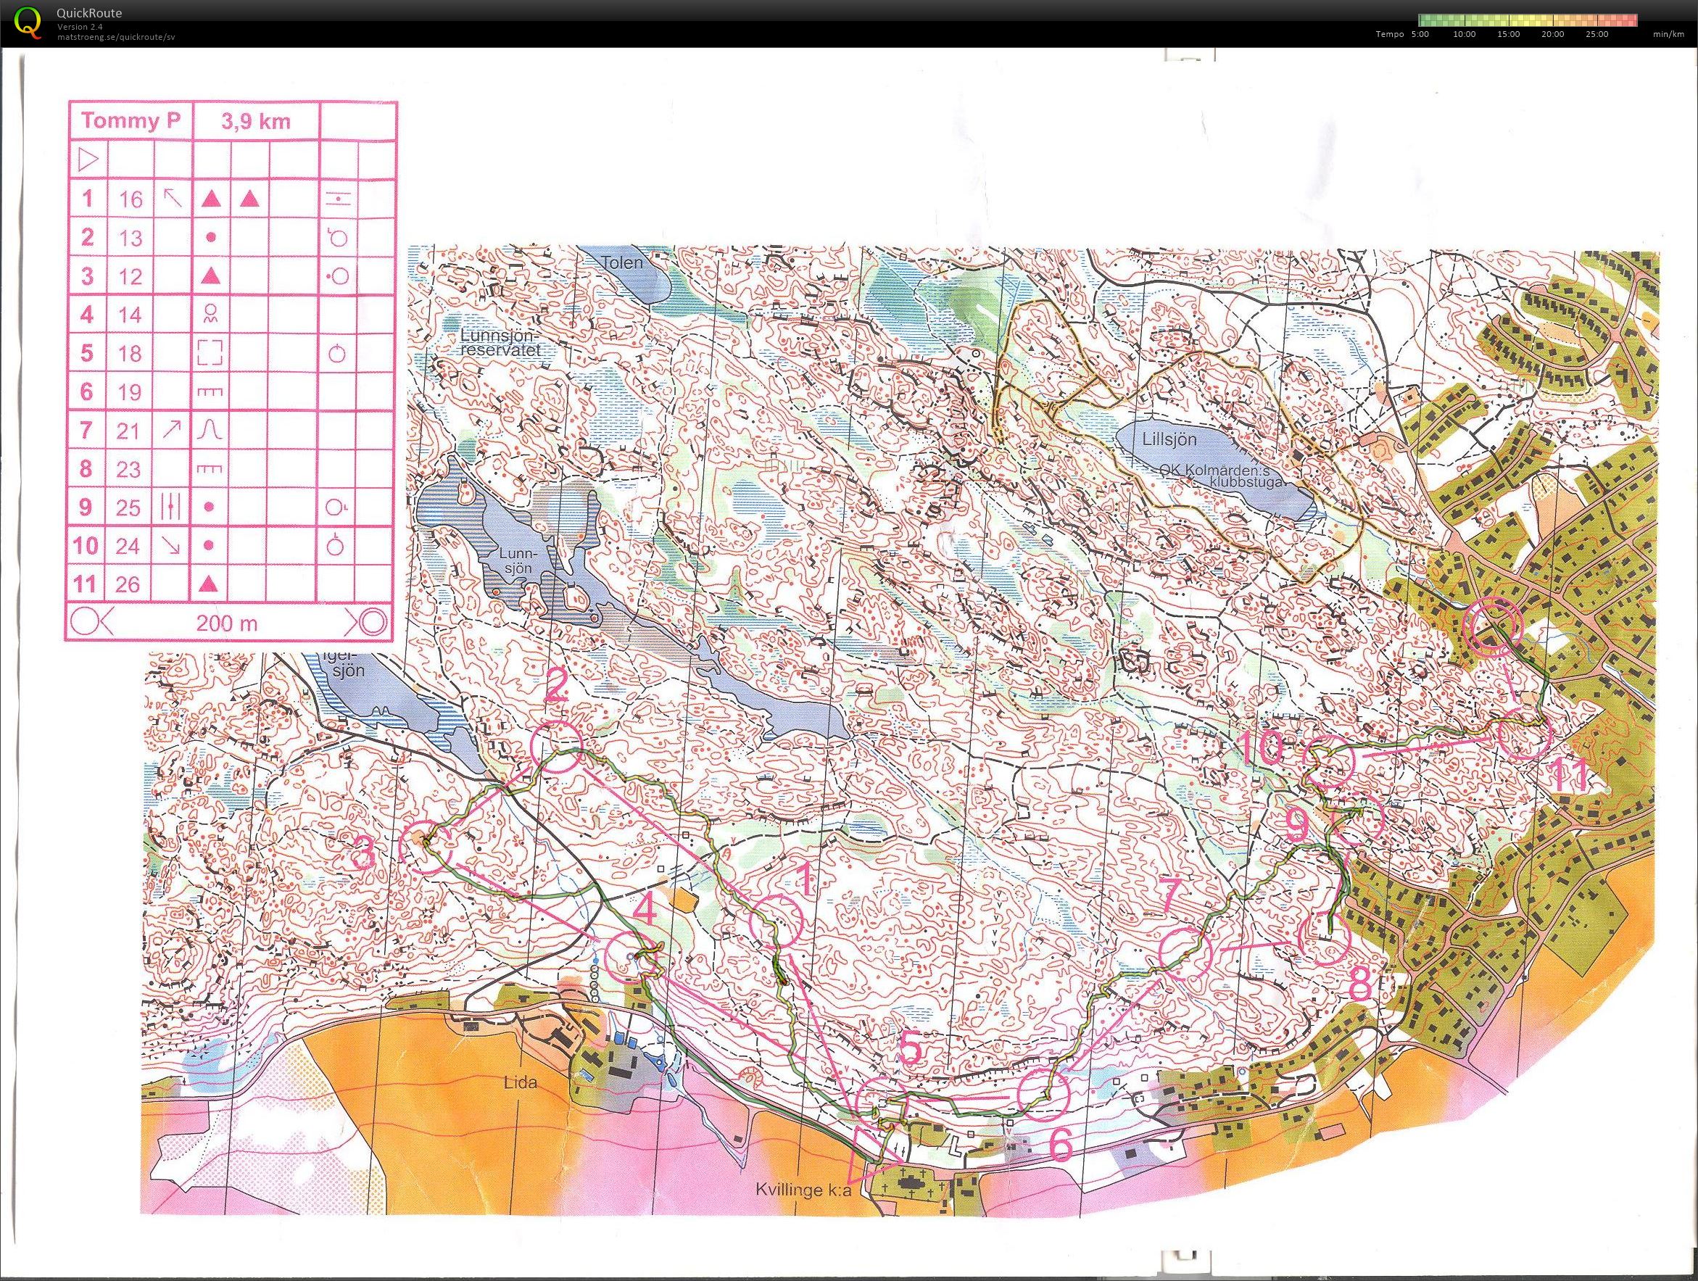
Task: Click the symbol in table row 4 (code 14)
Action: pyautogui.click(x=211, y=313)
